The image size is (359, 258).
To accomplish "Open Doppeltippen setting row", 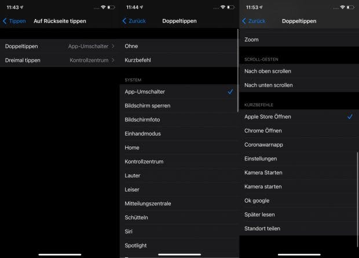I will [x=60, y=46].
